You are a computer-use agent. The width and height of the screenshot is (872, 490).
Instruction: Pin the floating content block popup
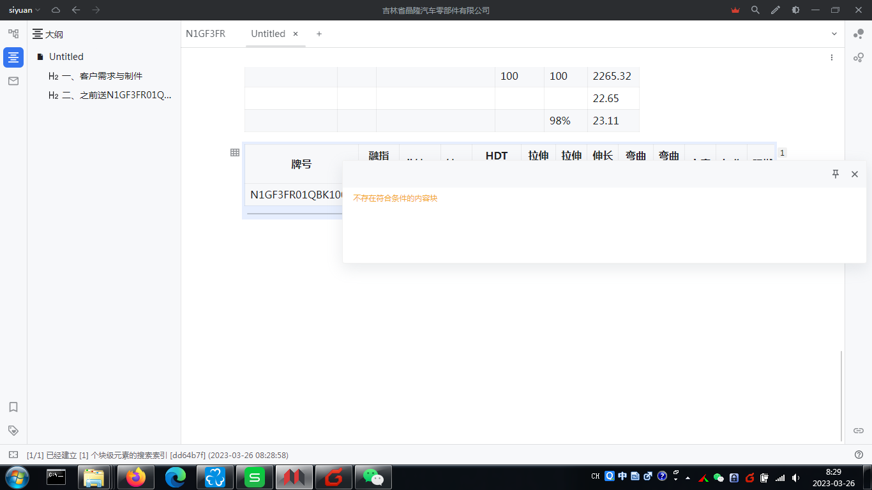pos(835,174)
